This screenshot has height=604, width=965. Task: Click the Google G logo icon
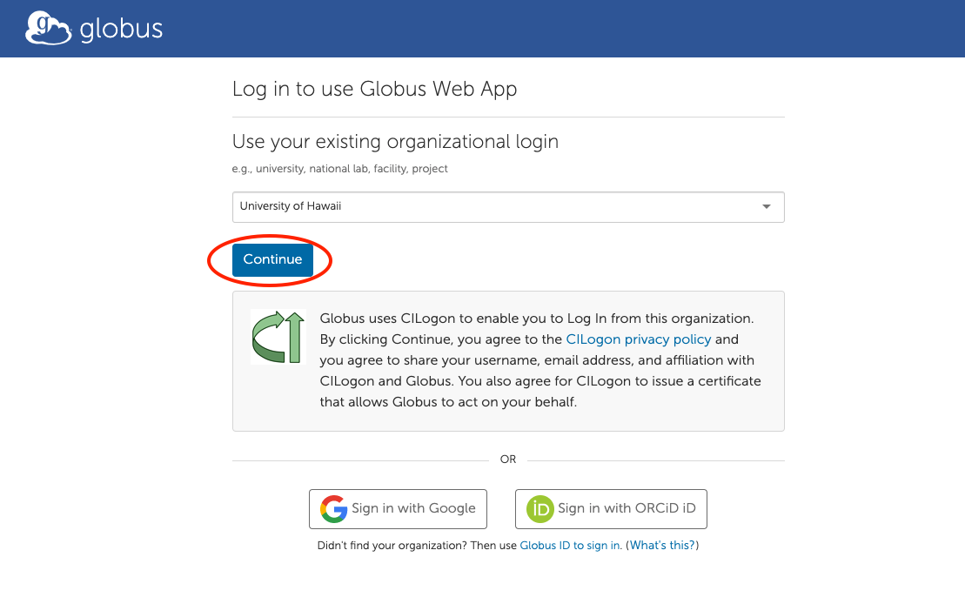[333, 508]
